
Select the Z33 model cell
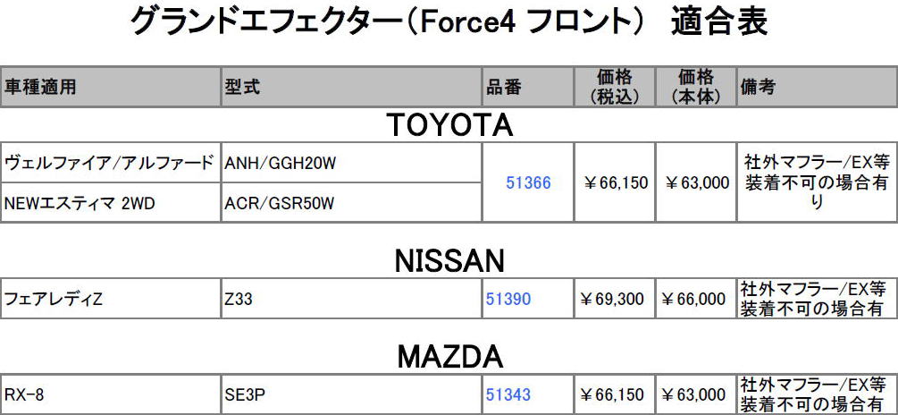click(351, 299)
